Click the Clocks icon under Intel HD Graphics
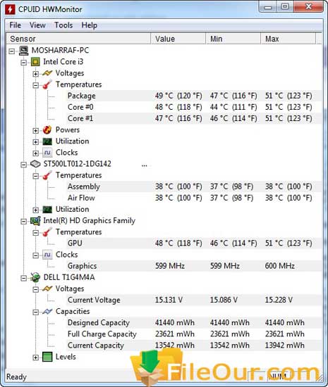Image resolution: width=328 pixels, height=387 pixels. [x=47, y=255]
